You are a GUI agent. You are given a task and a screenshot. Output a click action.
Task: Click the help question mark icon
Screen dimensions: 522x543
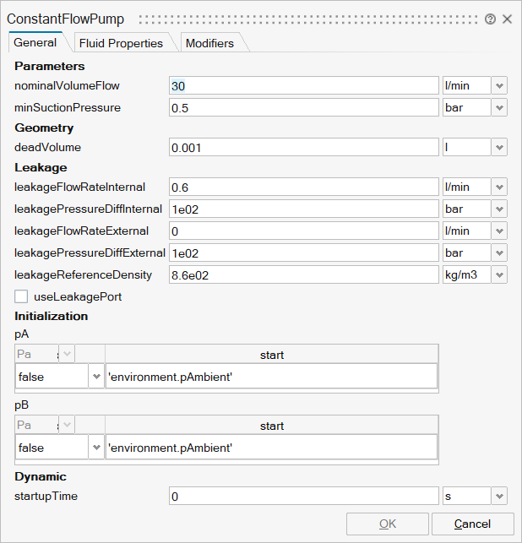click(490, 19)
